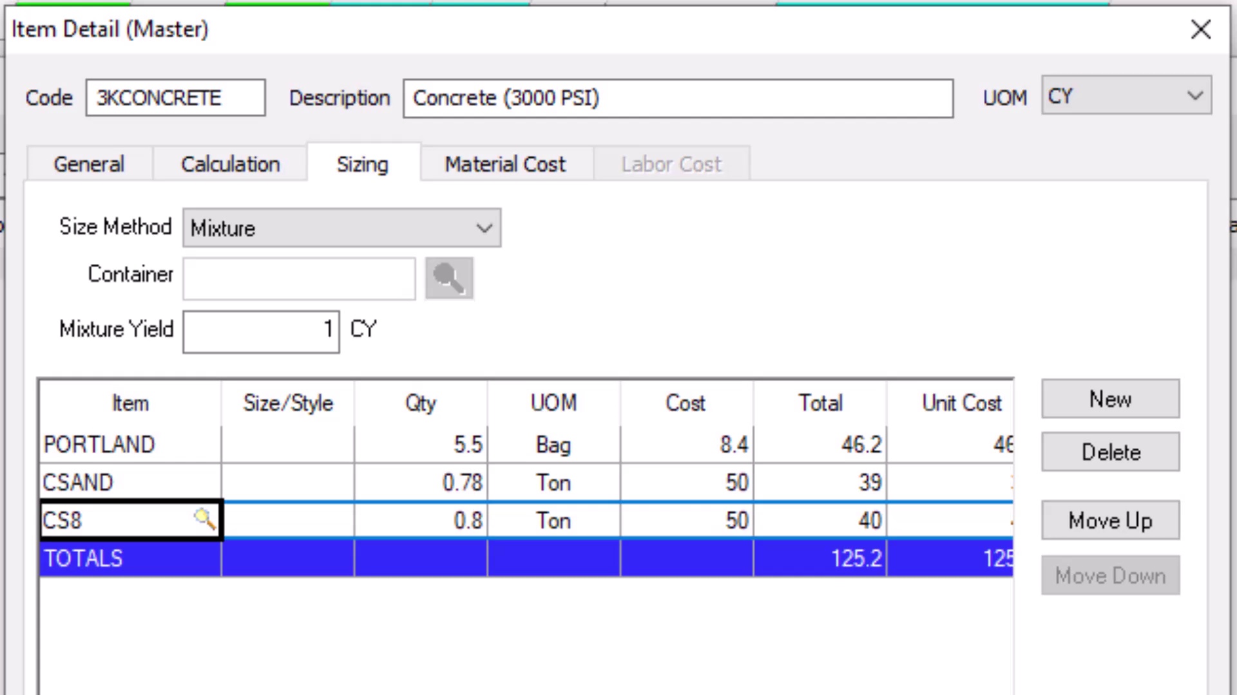
Task: Click the Unit Cost column header
Action: click(x=960, y=403)
